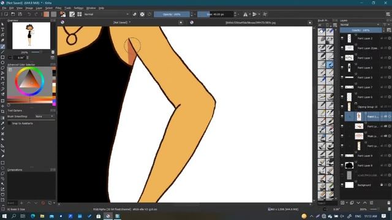The image size is (392, 220).
Task: Select the Text tool in toolbox
Action: [2, 29]
